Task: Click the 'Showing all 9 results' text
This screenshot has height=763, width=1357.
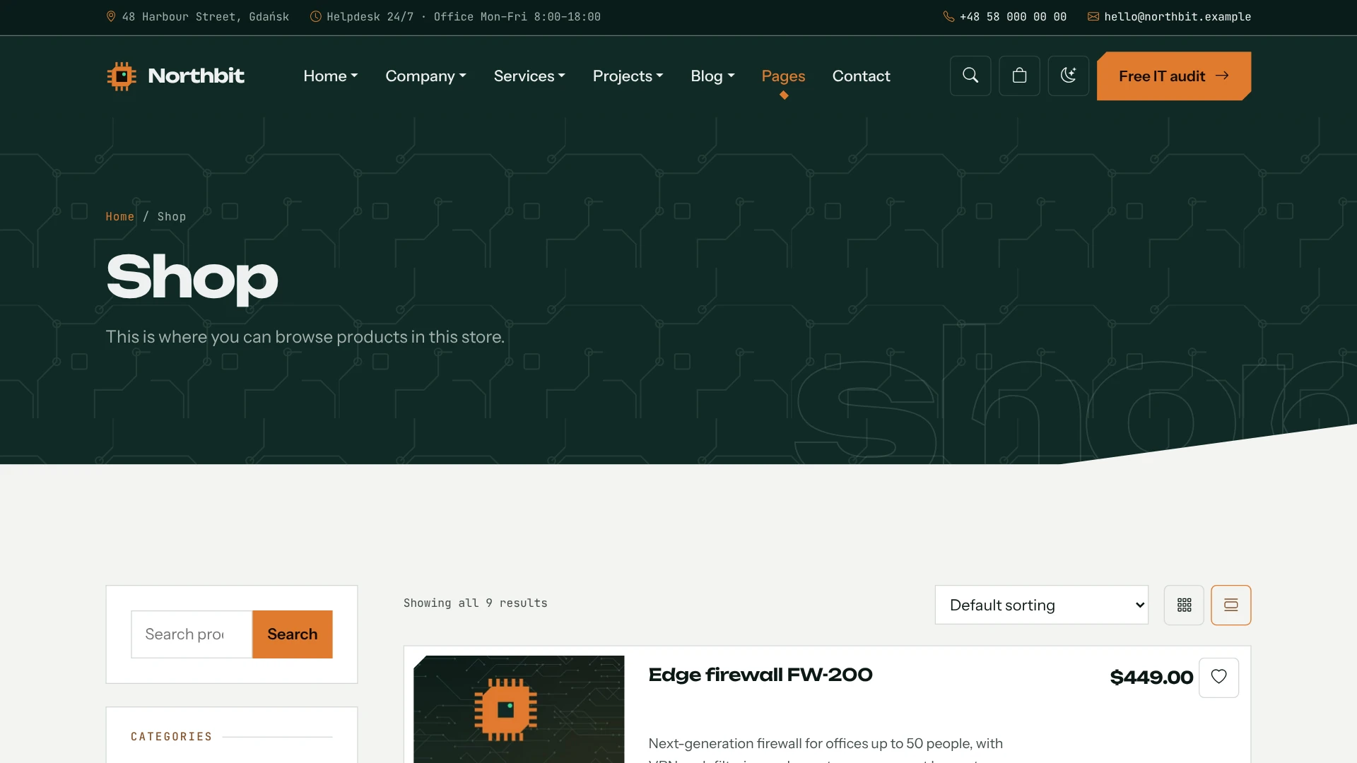Action: pyautogui.click(x=476, y=603)
